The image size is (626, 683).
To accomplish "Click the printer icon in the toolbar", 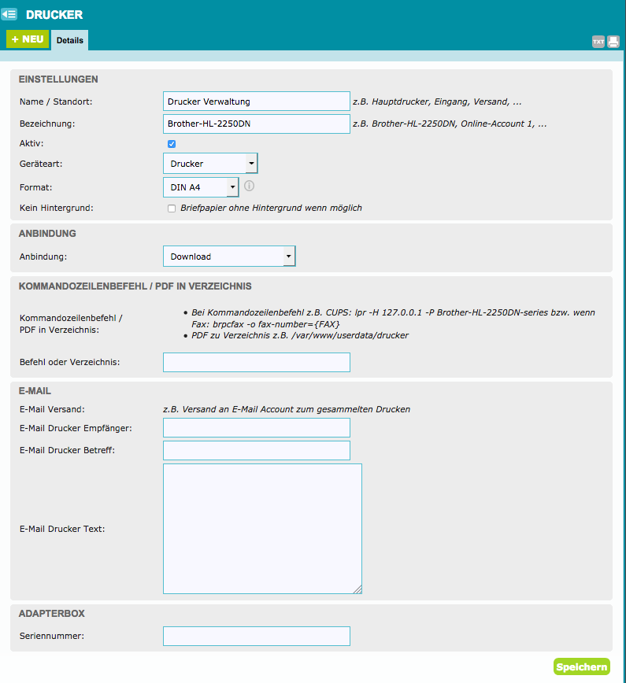I will click(613, 42).
